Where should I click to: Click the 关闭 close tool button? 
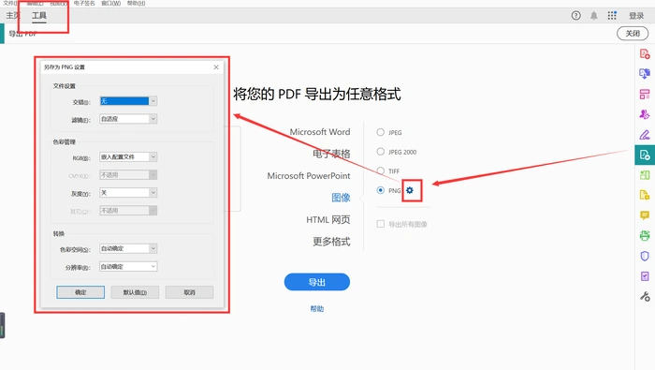633,33
